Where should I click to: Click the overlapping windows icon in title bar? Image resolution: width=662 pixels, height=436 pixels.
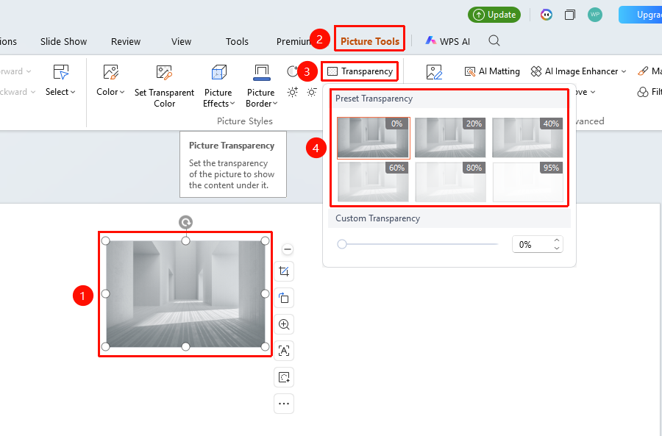pyautogui.click(x=570, y=15)
